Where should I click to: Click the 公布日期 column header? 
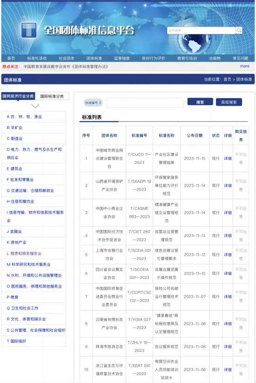(x=195, y=135)
